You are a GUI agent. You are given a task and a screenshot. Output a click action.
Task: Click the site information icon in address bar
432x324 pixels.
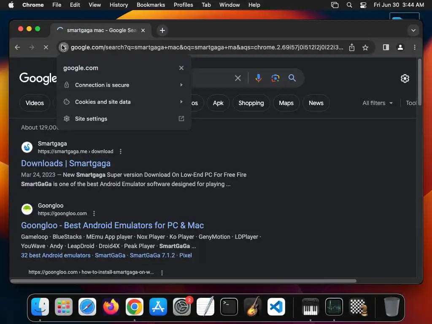pos(63,47)
